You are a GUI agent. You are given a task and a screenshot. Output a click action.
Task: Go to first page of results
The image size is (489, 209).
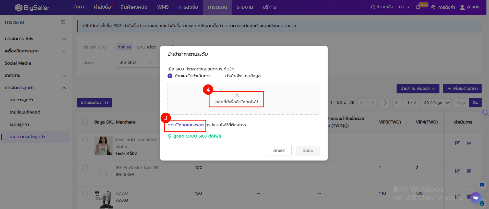coord(362,103)
